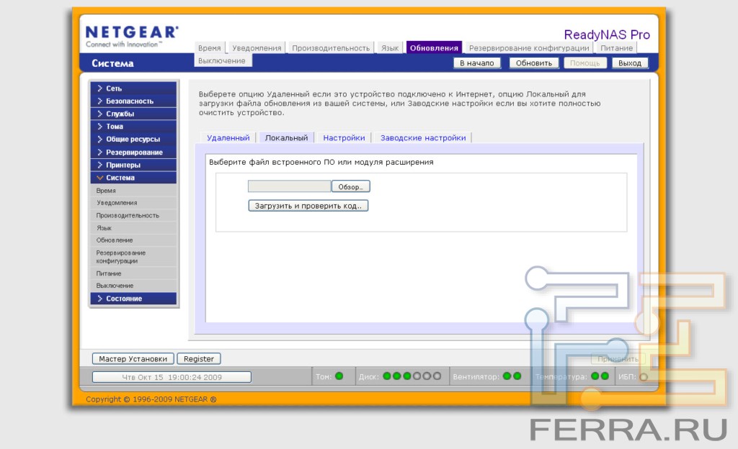The image size is (738, 449).
Task: Open Обновление in the sidebar submenu
Action: [x=133, y=240]
